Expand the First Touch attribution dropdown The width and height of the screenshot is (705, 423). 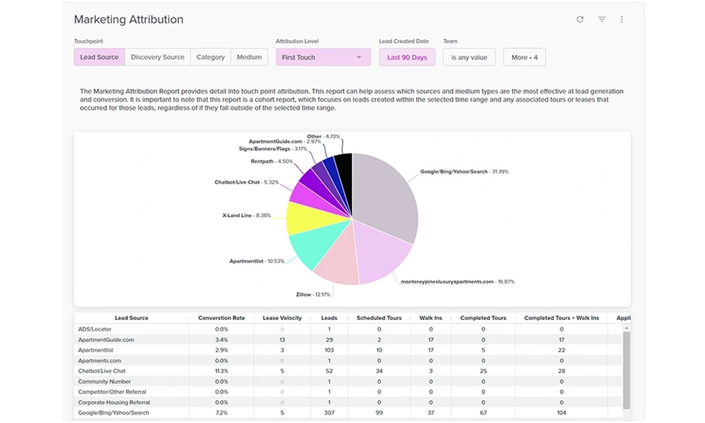(x=324, y=57)
